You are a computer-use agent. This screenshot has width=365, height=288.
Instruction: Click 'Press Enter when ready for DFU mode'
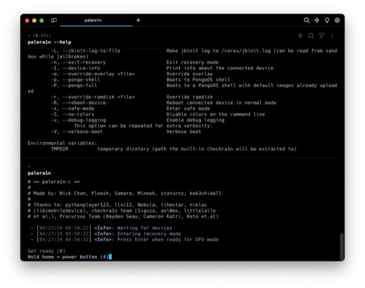[x=168, y=239]
